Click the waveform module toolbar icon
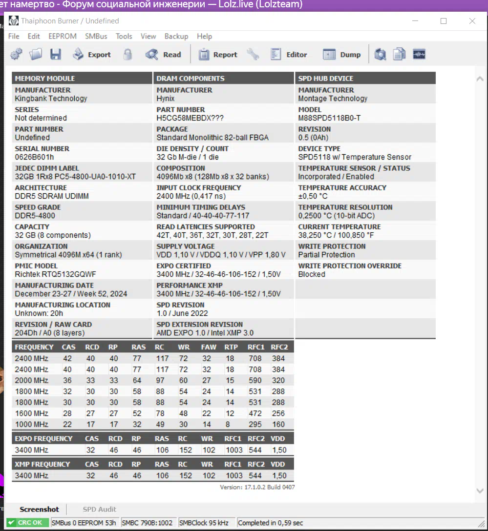Image resolution: width=488 pixels, height=531 pixels. pyautogui.click(x=419, y=54)
